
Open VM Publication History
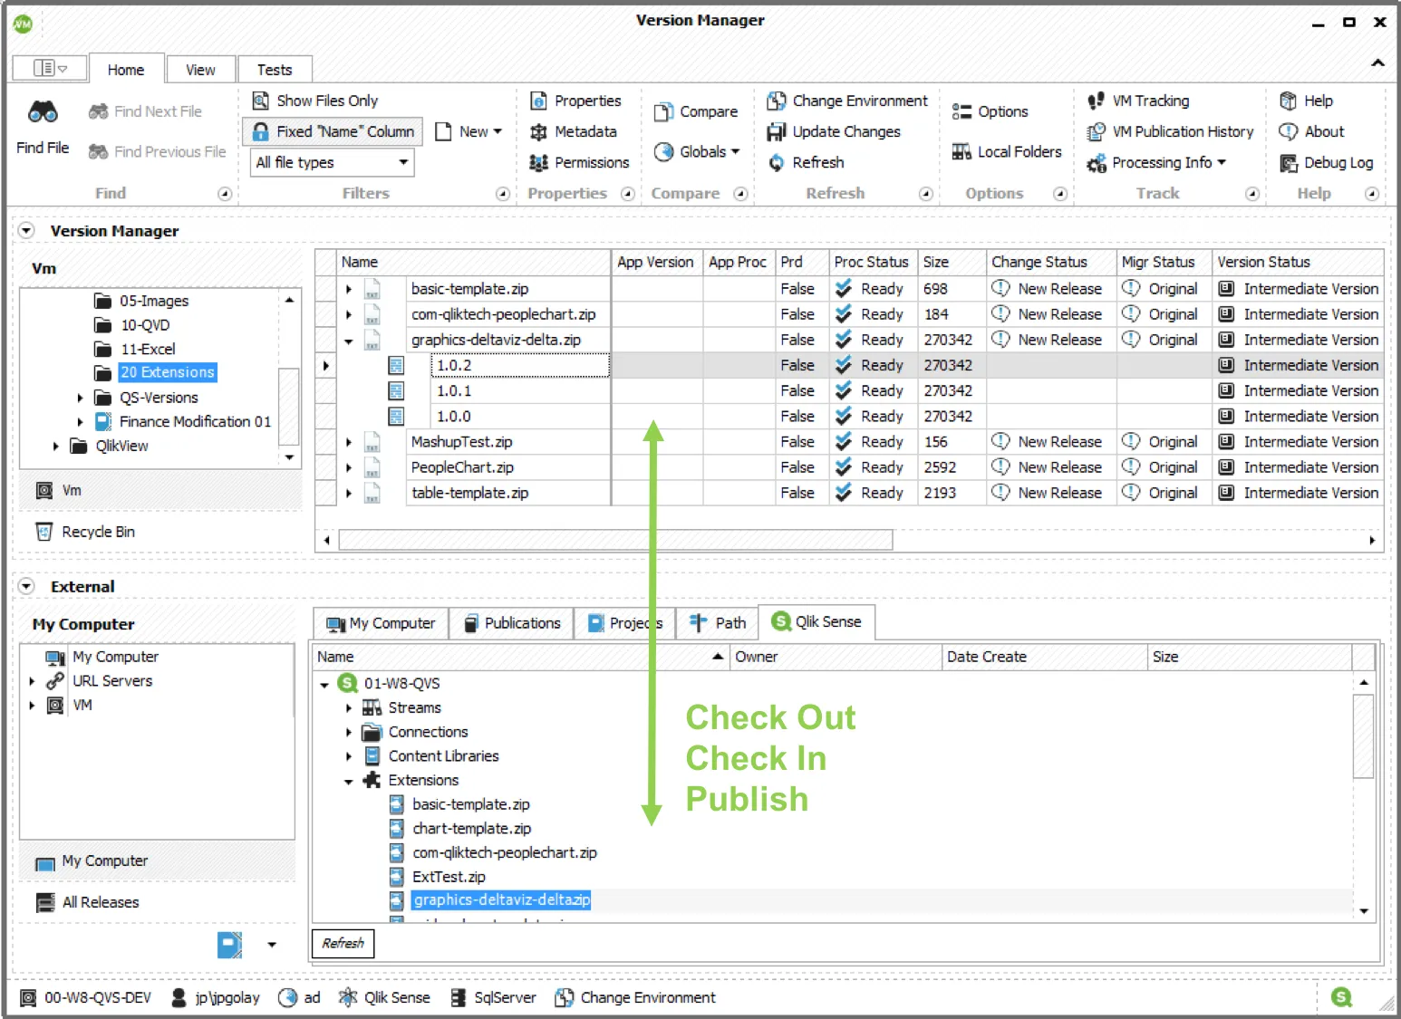click(x=1170, y=131)
